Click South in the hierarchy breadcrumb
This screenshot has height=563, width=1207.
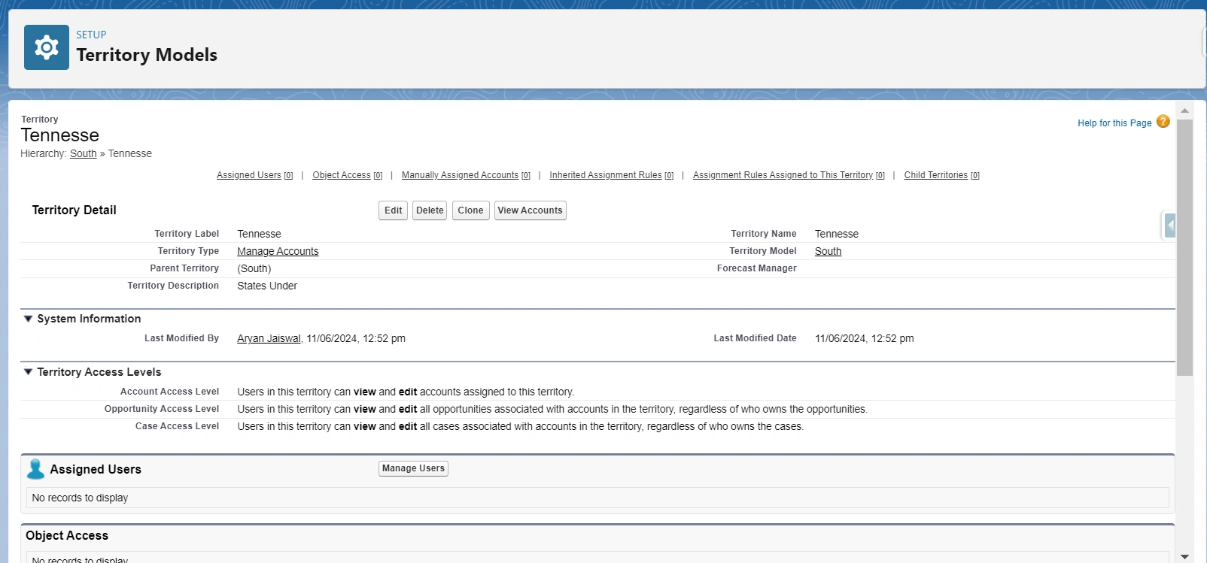[x=83, y=153]
